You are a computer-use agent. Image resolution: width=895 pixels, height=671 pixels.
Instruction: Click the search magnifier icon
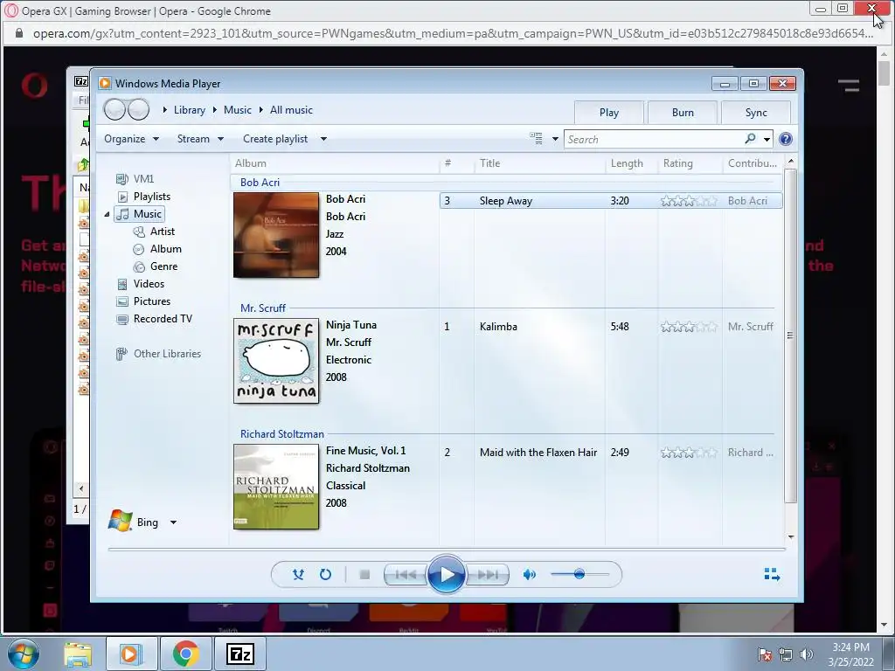tap(750, 139)
